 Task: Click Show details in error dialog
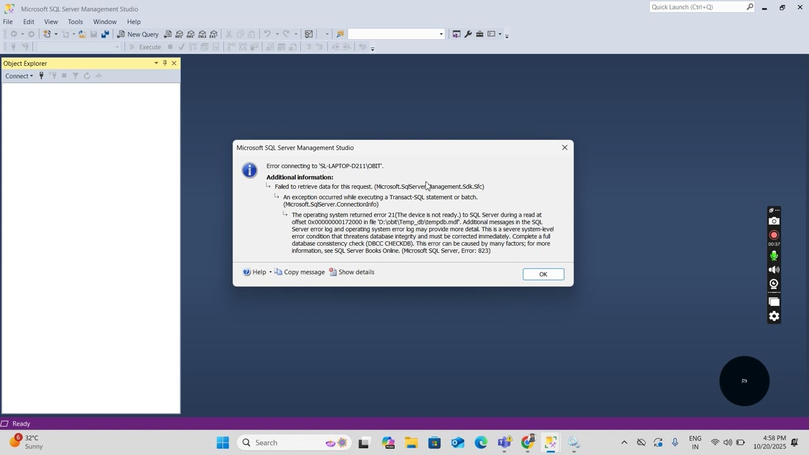351,272
